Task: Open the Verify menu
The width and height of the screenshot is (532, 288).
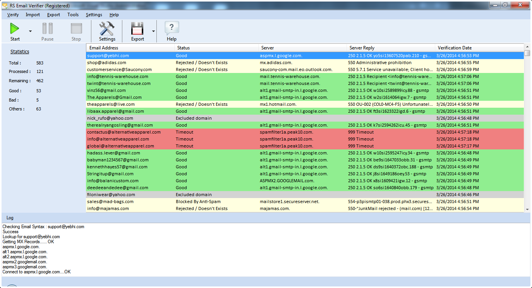Action: (x=13, y=15)
